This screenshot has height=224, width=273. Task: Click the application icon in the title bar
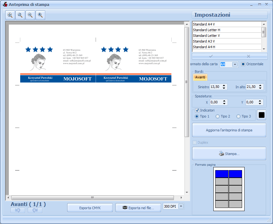coord(5,4)
